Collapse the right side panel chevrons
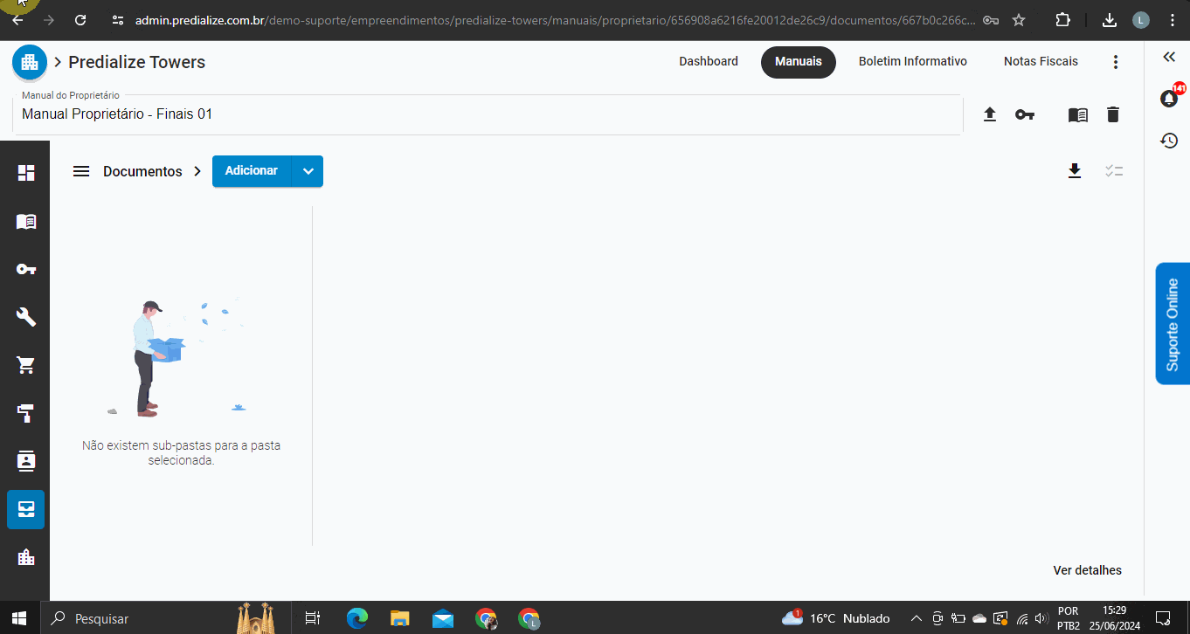Screen dimensions: 1190x634 click(1169, 57)
